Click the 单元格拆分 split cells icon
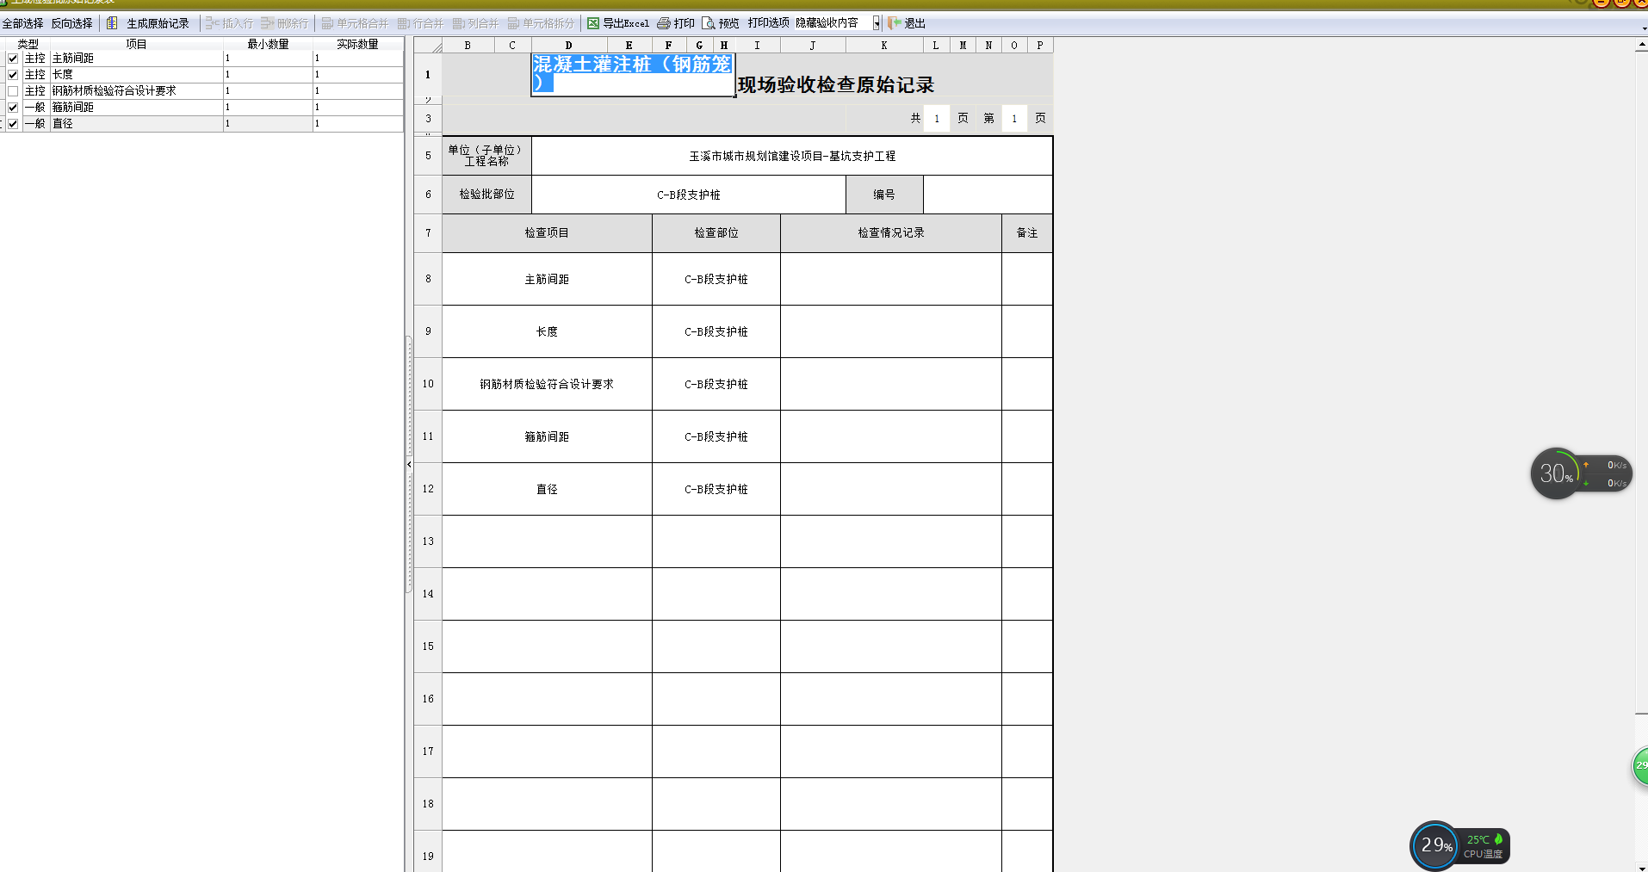 coord(513,23)
